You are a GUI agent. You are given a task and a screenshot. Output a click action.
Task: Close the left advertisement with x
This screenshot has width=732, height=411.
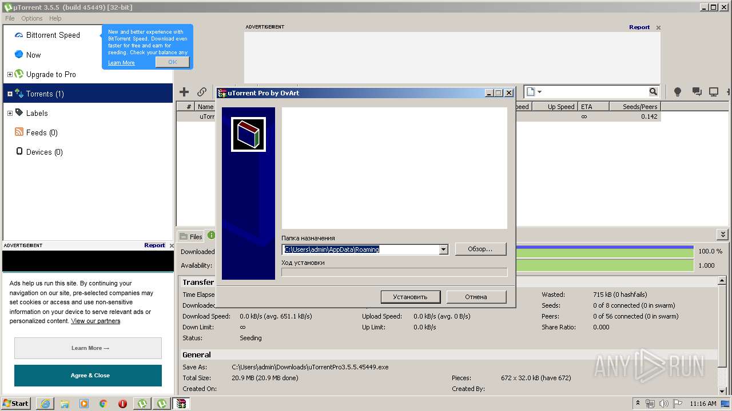[x=172, y=245]
